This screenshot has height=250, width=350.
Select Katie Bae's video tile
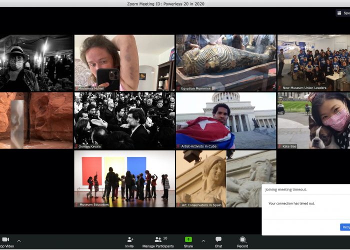pyautogui.click(x=313, y=120)
